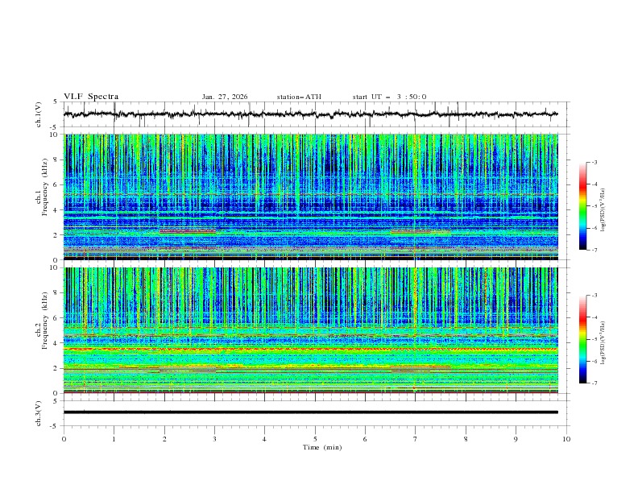Click the "-4" tick on ch.2 colorbar
Viewport: 638px width, 493px height.
coord(594,317)
